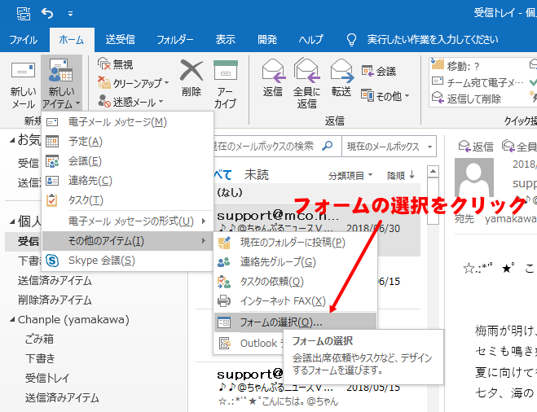Open the 受信トレイ folder under Chanple
Image resolution: width=537 pixels, height=412 pixels.
[x=47, y=379]
